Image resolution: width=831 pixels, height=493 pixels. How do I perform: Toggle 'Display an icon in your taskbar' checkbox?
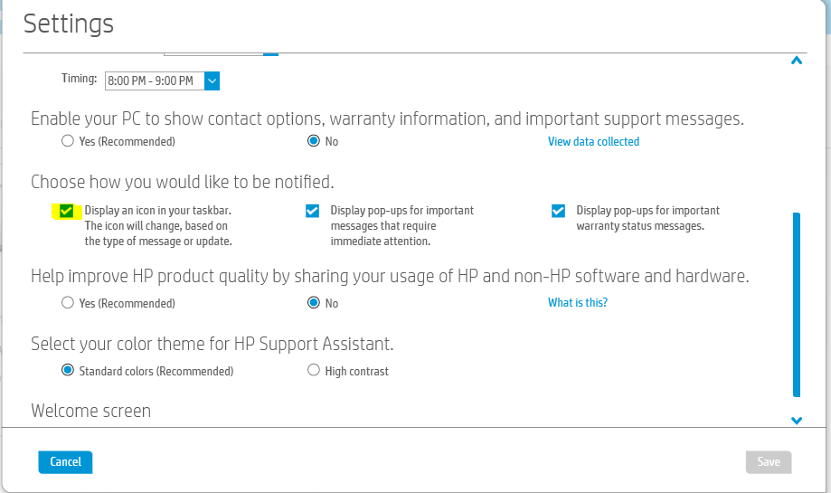click(67, 211)
